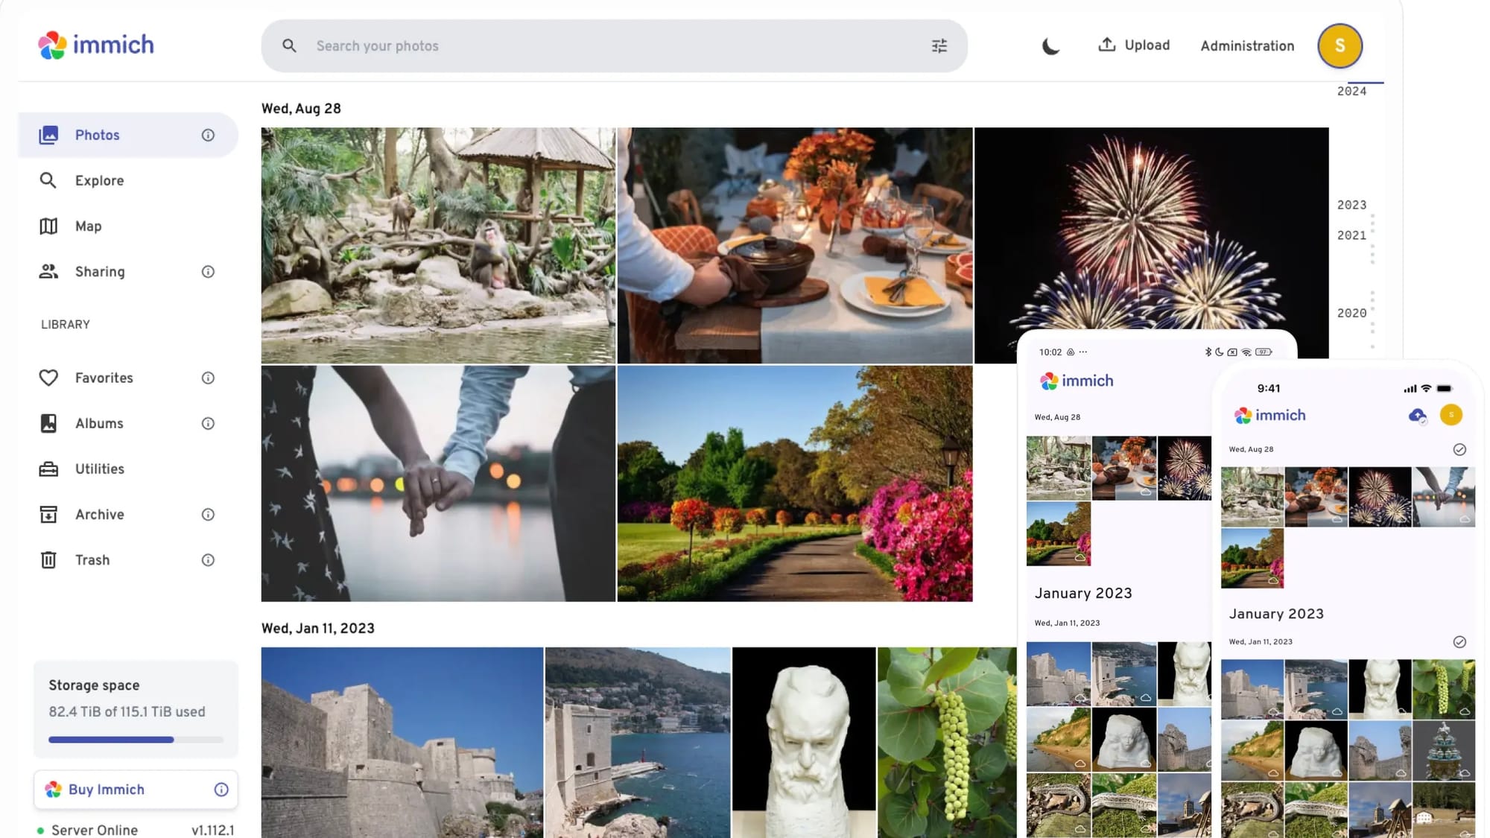Select all Jan 11, 2023 photos on phone
Viewport: 1490px width, 838px height.
click(x=1459, y=641)
